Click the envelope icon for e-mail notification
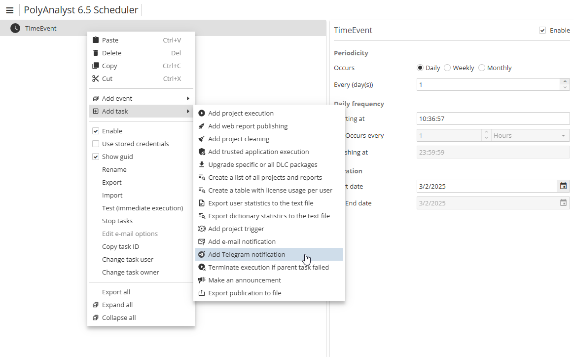Screen dimensions: 574x357 point(201,242)
